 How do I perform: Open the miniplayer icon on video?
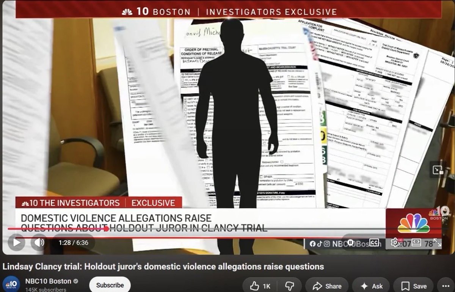coord(438,170)
